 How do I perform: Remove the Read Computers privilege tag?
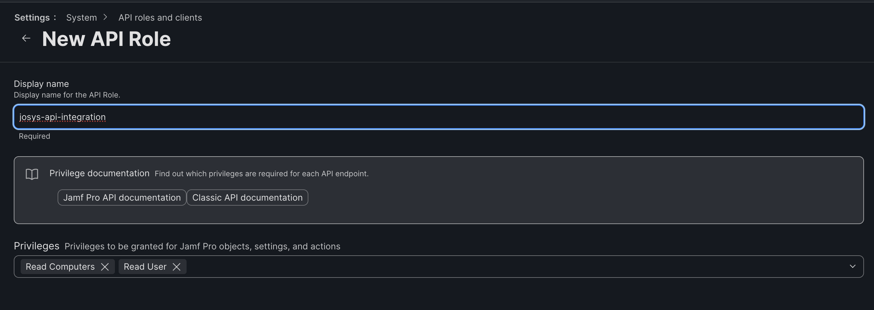(105, 267)
